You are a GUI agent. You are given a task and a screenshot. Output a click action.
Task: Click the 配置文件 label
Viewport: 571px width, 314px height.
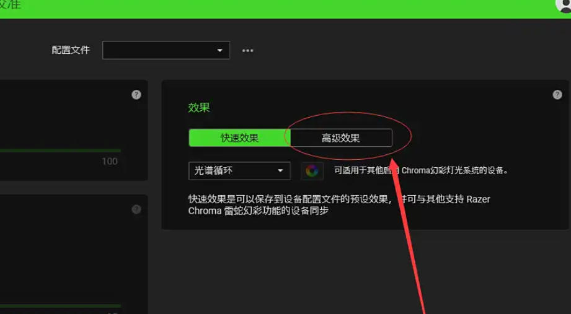[71, 50]
